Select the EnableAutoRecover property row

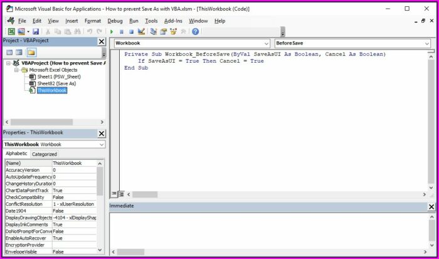51,238
